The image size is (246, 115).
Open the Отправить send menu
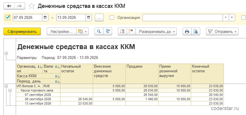coord(222,31)
